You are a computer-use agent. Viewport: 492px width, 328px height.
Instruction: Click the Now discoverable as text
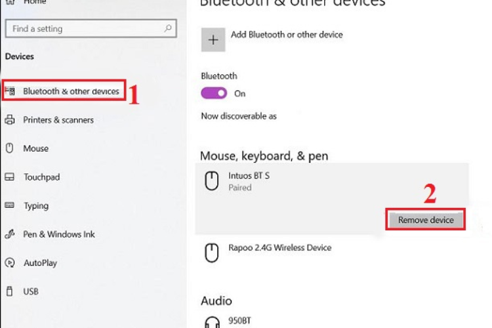[239, 116]
